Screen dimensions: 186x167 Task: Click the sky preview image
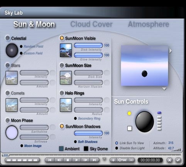click(144, 65)
